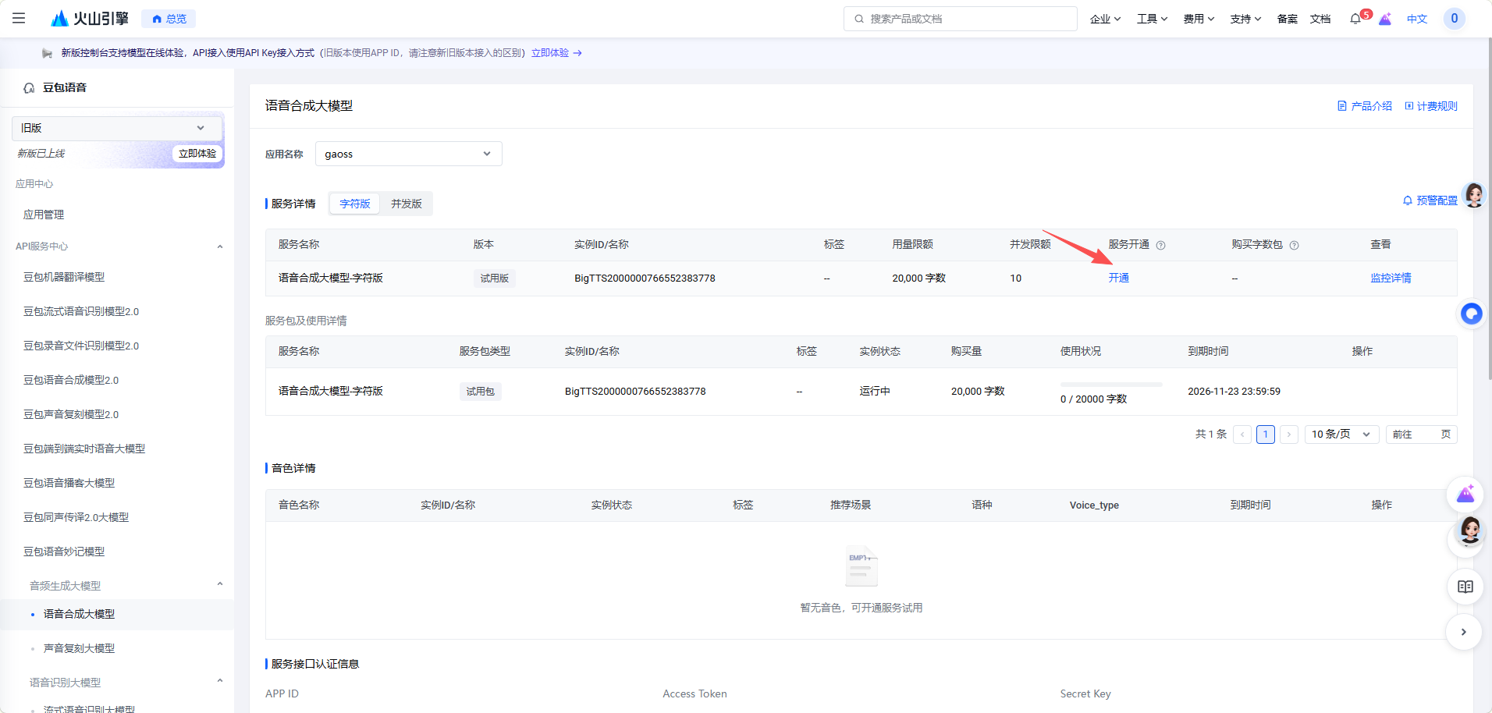Click the page's vertical scrollbar
The width and height of the screenshot is (1492, 713).
[1489, 211]
